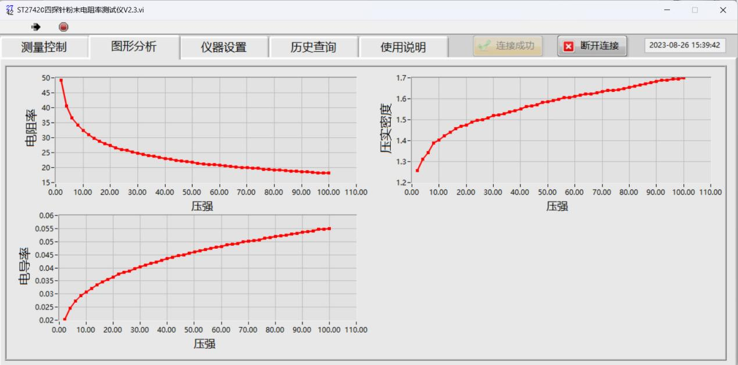Screen dimensions: 738x365
Task: Select the 图形分析 tab
Action: coord(134,46)
